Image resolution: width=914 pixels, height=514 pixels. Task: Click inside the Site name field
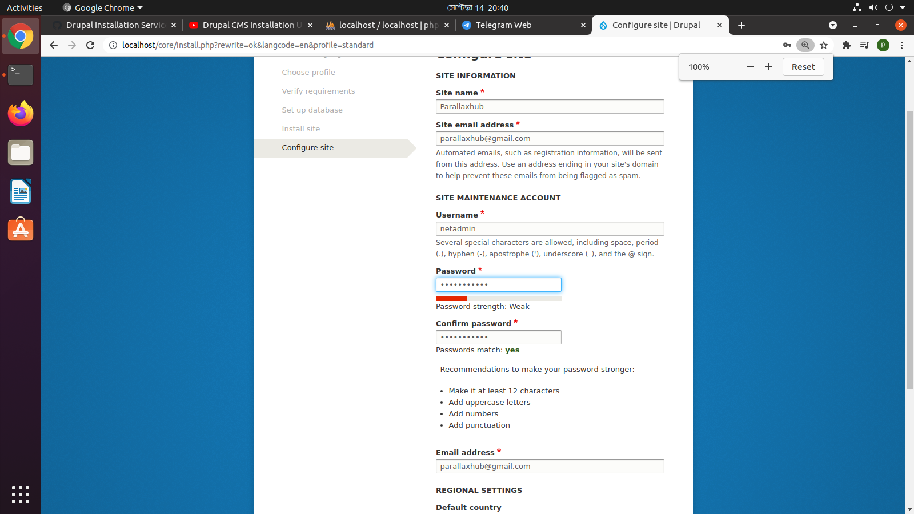point(550,106)
